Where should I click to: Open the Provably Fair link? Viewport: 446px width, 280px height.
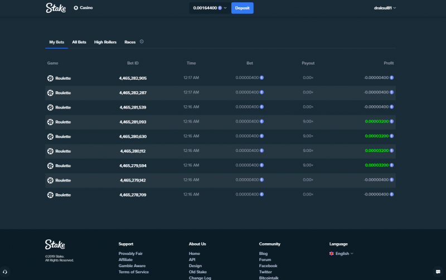pyautogui.click(x=130, y=254)
